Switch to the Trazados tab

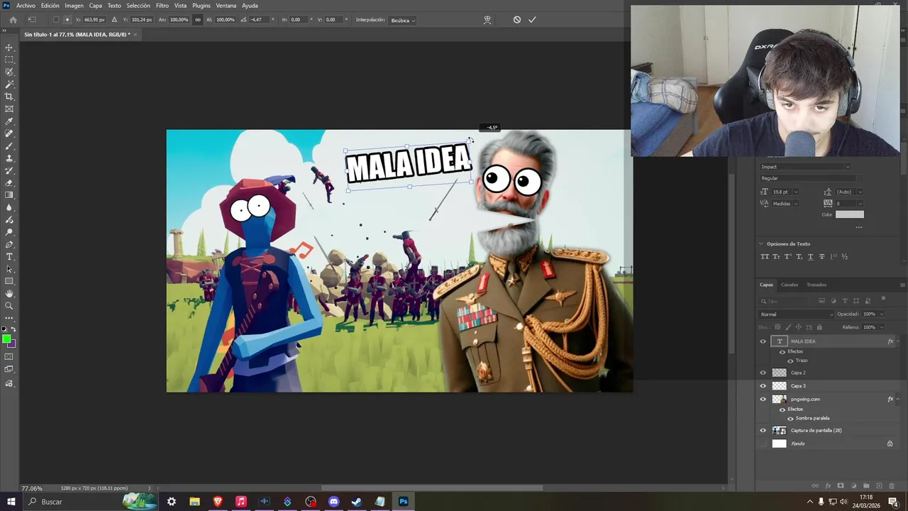coord(816,285)
